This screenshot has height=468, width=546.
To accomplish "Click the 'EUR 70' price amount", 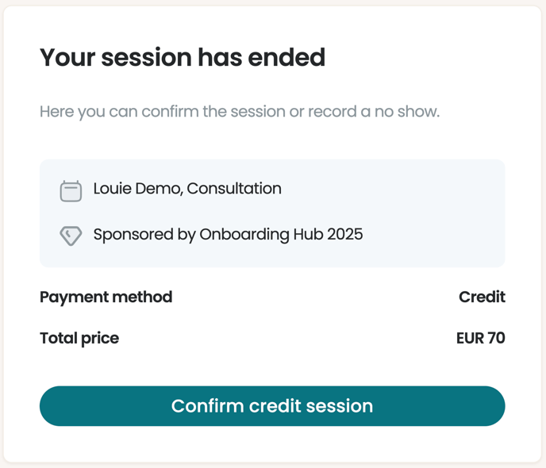I will [x=480, y=338].
